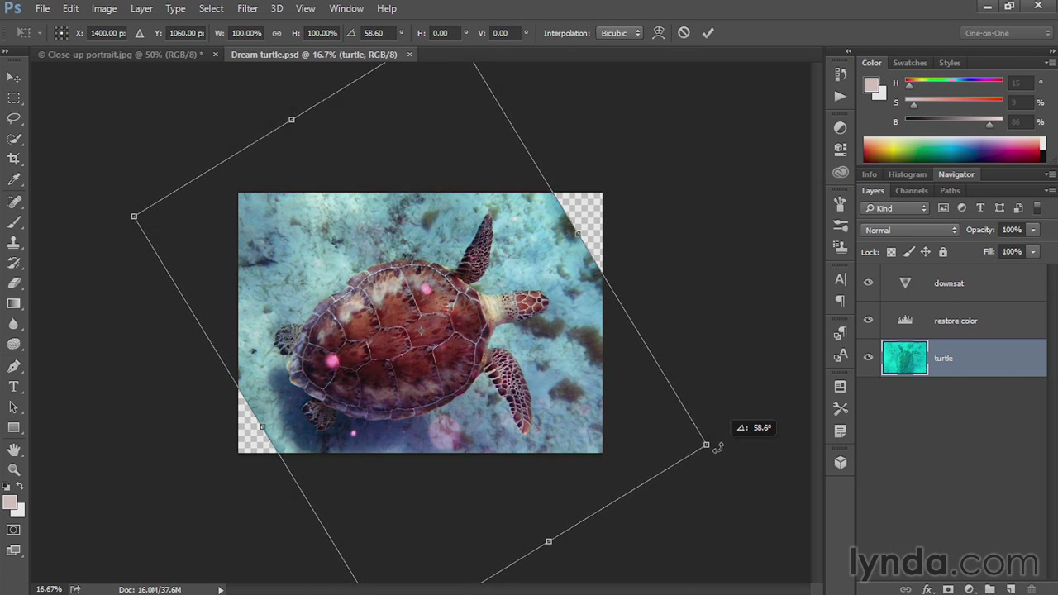Select the Crop tool

14,159
